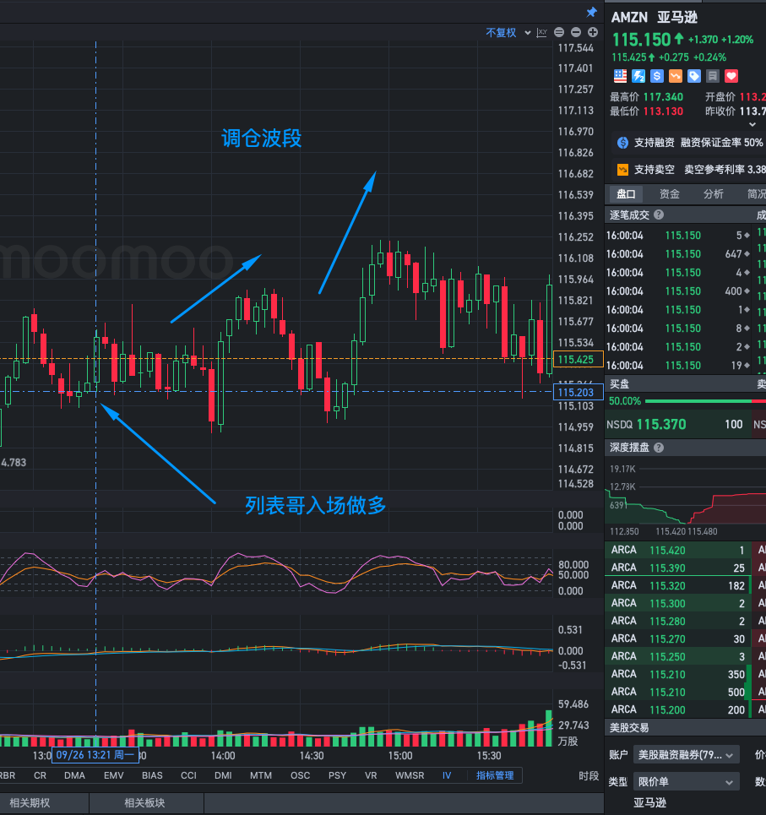Click the 时段 session button

pyautogui.click(x=589, y=775)
